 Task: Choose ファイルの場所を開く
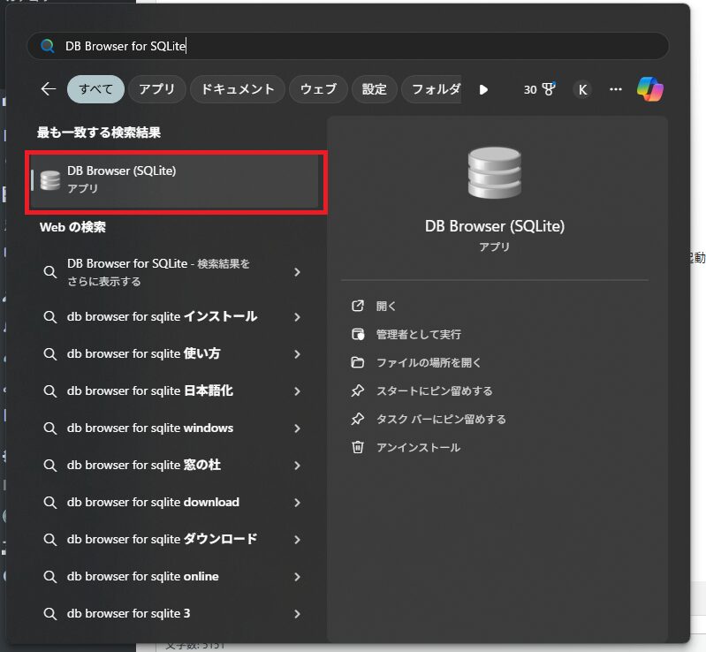pyautogui.click(x=429, y=362)
